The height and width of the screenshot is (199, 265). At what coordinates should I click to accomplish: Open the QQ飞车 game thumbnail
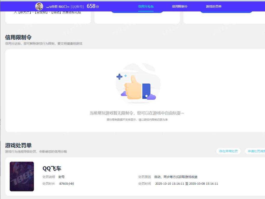(22, 176)
